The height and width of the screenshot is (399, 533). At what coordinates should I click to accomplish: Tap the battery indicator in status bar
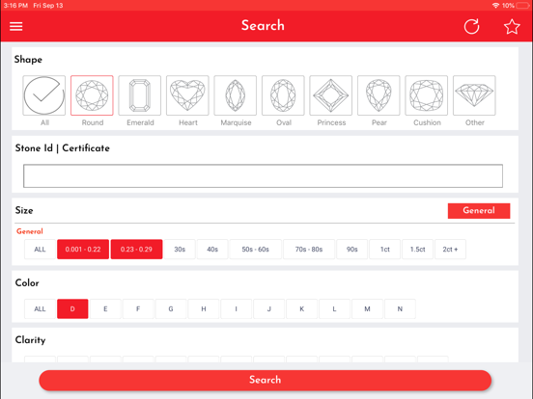[523, 6]
